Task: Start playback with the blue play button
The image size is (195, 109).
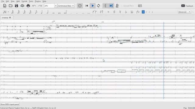Action: (93, 6)
